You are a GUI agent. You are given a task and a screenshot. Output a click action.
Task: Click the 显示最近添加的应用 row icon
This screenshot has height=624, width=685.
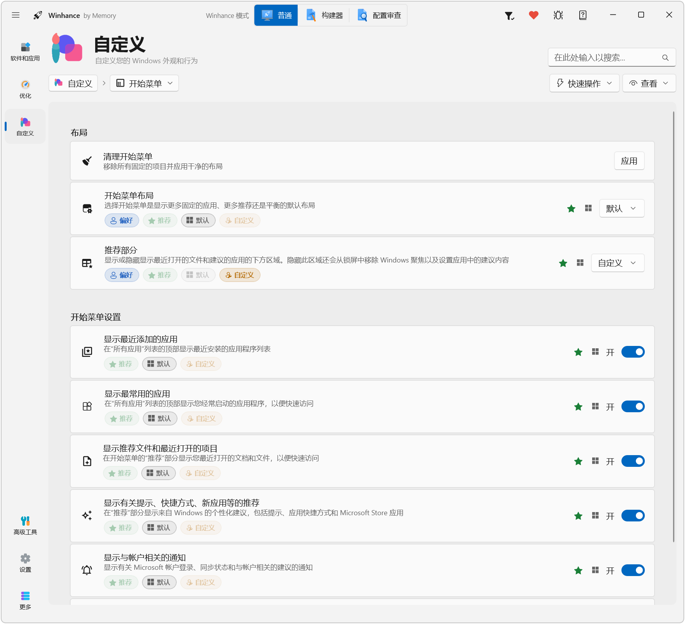(x=87, y=352)
